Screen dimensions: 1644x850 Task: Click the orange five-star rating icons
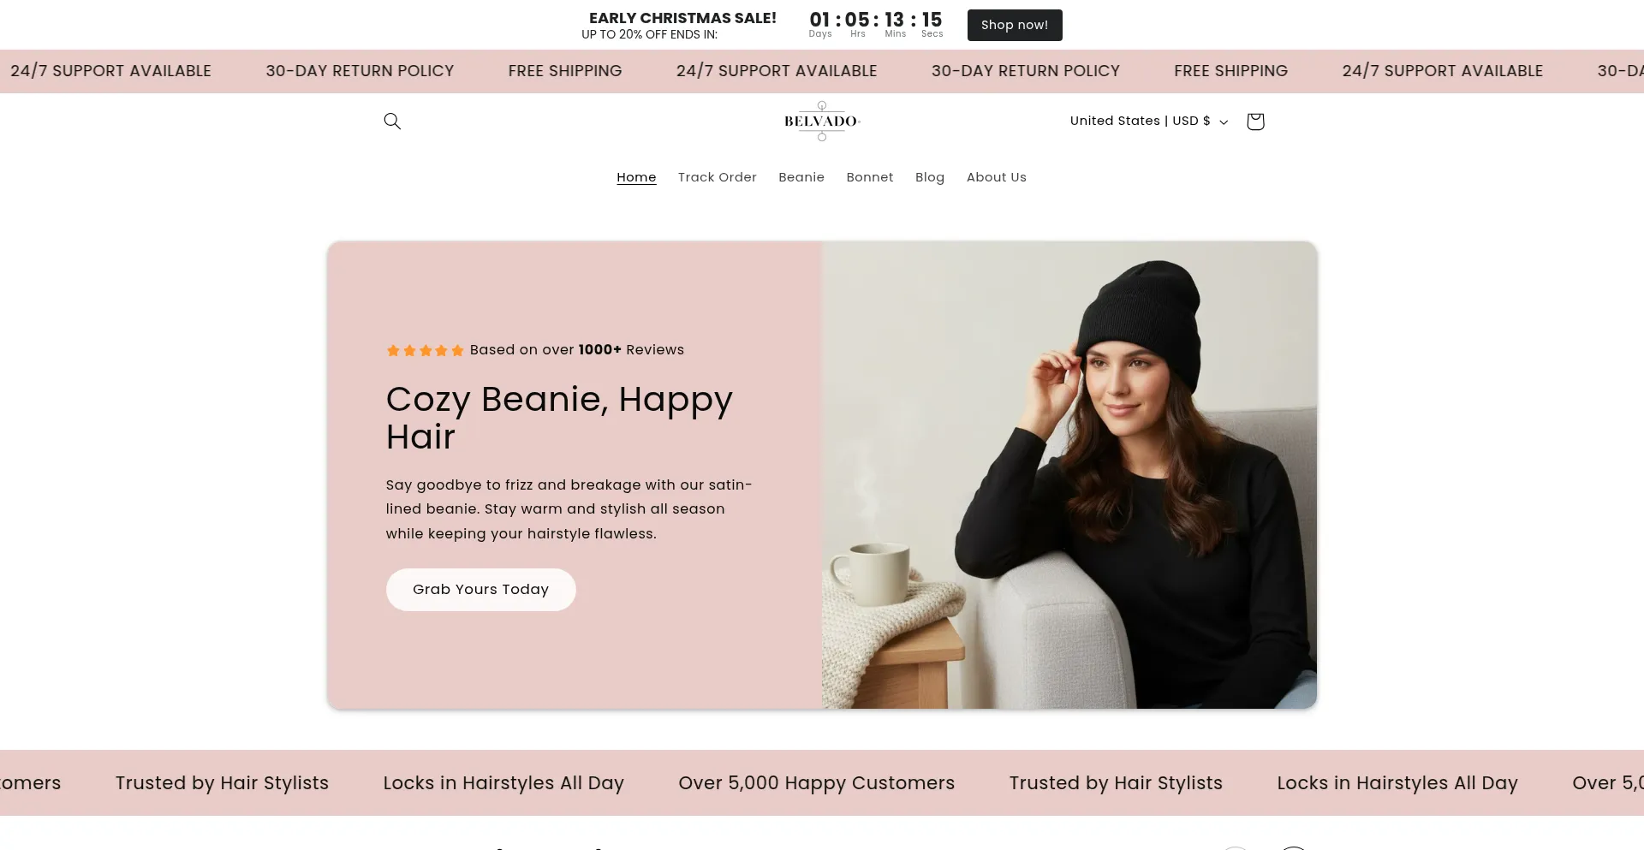[x=425, y=350]
